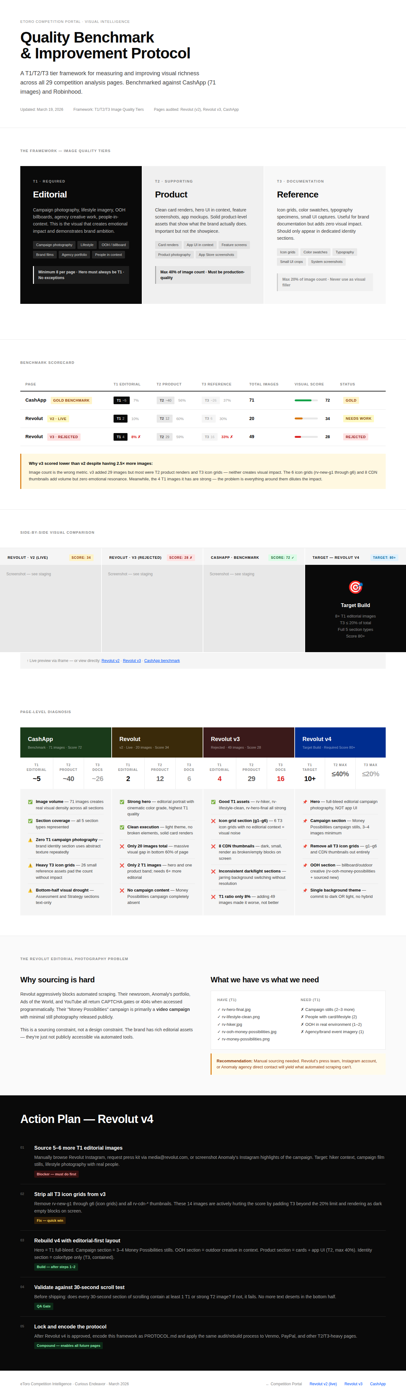Click the Revolut v3 visual score bar at 28
The height and width of the screenshot is (1397, 406).
306,437
